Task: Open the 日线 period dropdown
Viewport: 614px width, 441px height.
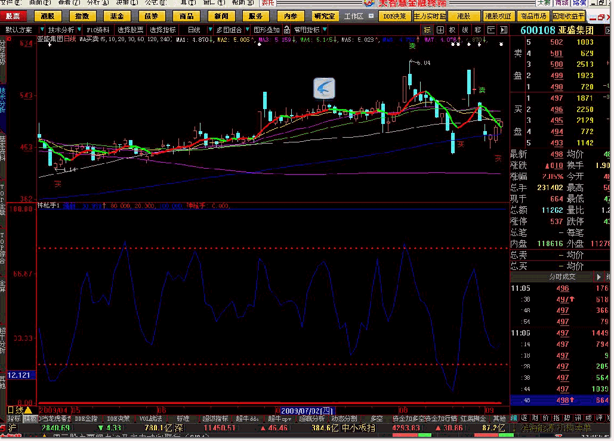Action: [210, 30]
